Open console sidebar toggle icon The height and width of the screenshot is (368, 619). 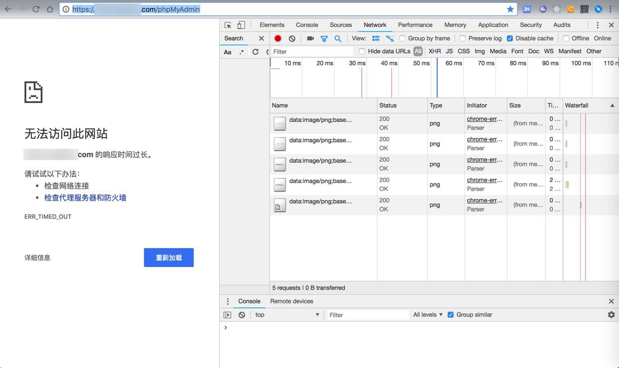point(227,315)
